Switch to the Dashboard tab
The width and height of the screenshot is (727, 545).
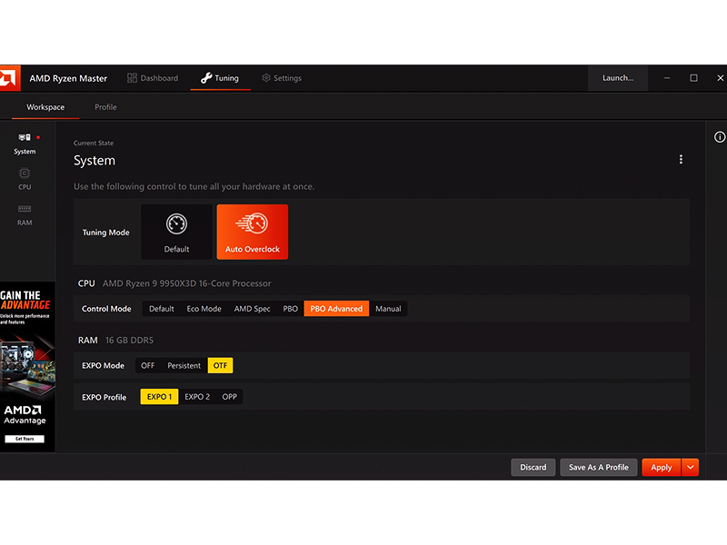point(153,78)
